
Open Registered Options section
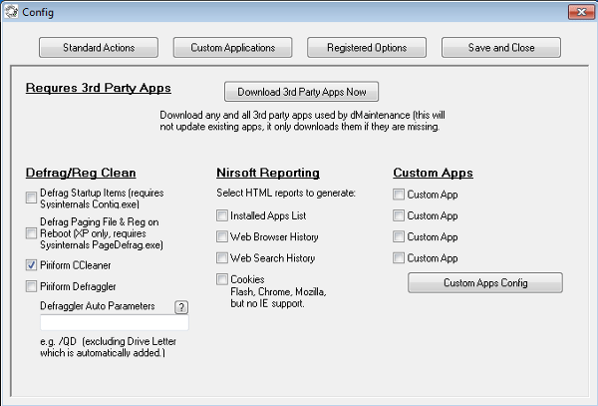(366, 48)
